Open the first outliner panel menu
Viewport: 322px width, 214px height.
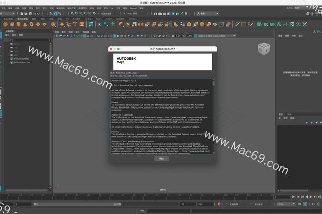[7, 35]
